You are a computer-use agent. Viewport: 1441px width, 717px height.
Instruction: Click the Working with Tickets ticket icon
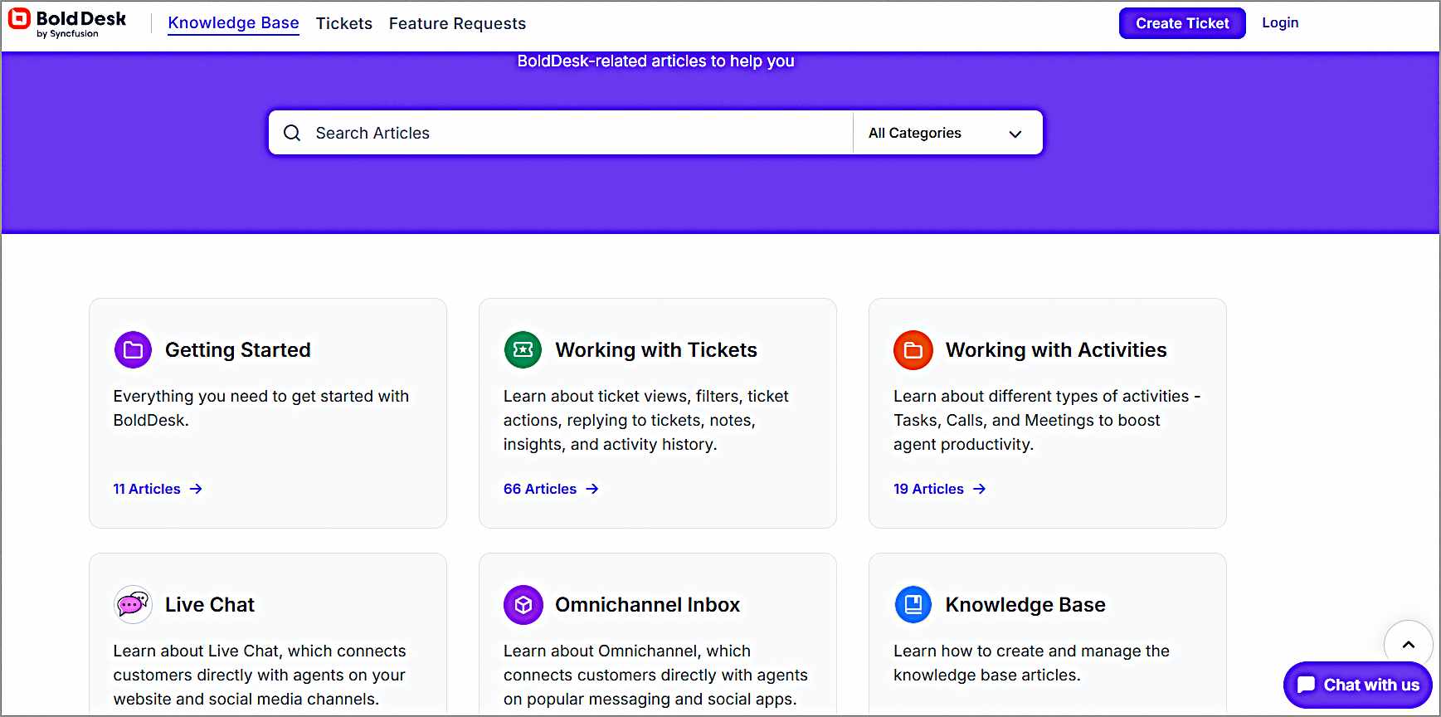(x=523, y=350)
